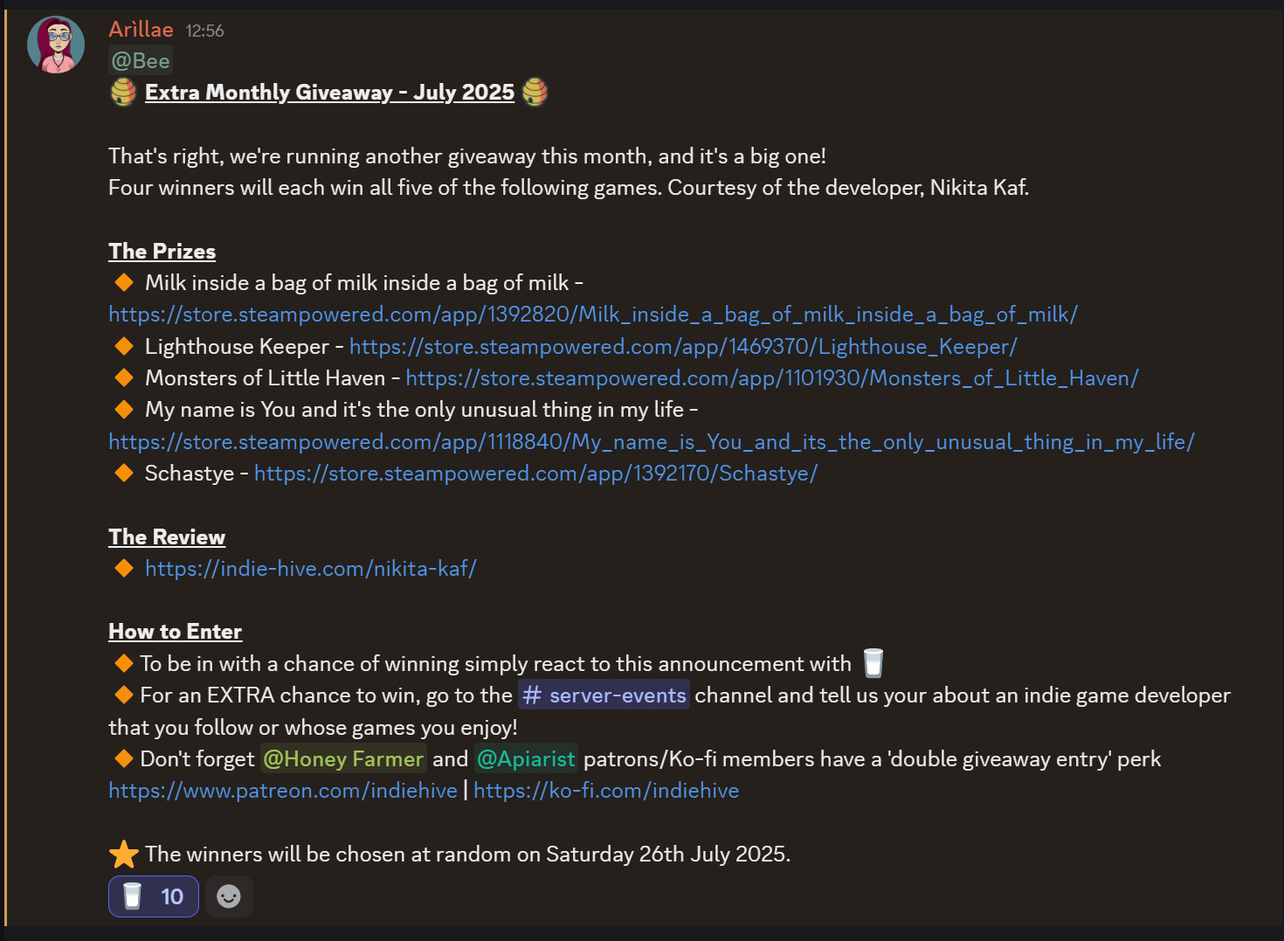The image size is (1284, 941).
Task: Open the Patreon indiehive link
Action: 283,791
